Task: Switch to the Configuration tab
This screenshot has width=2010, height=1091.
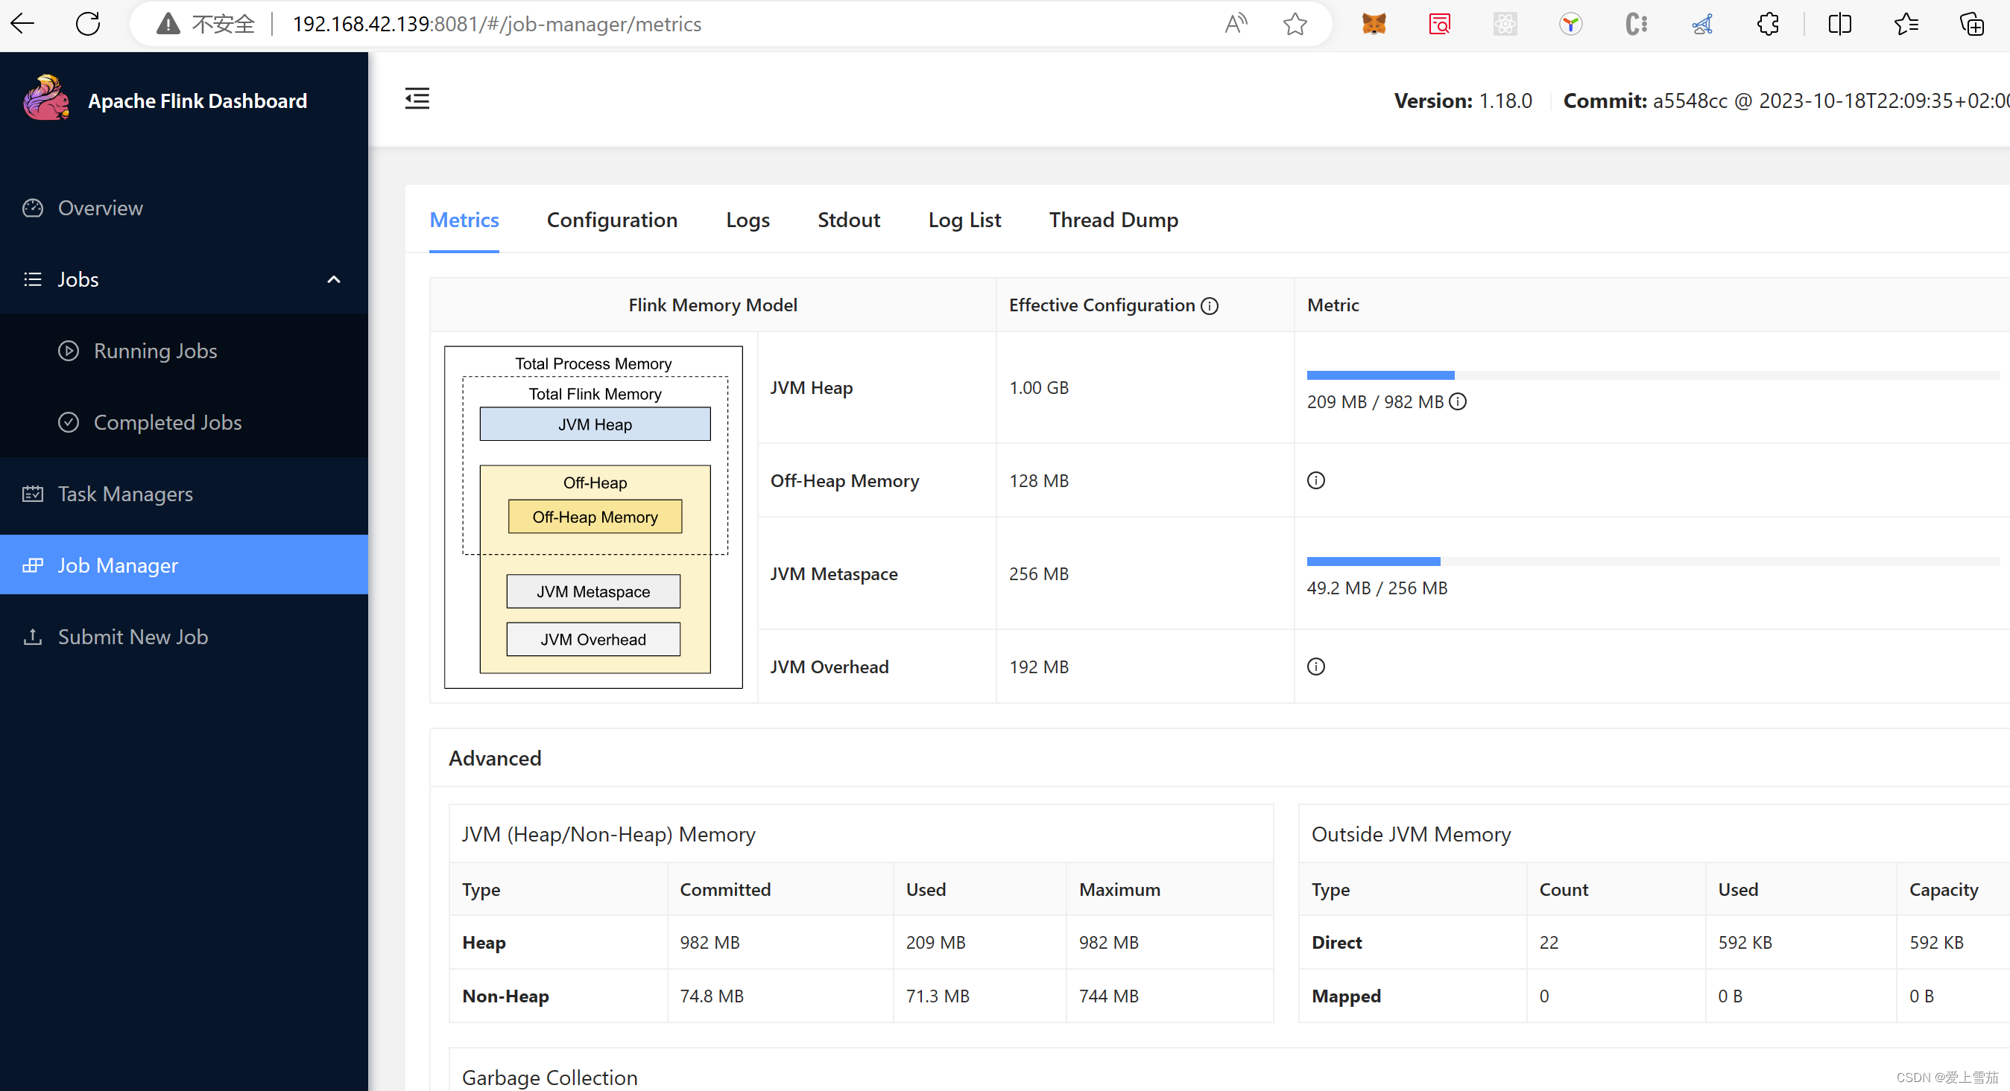Action: click(x=613, y=220)
